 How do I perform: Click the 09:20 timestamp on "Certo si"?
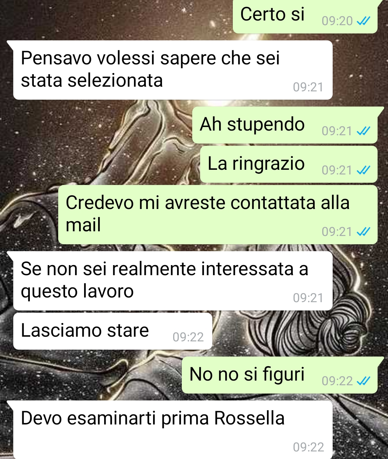337,21
